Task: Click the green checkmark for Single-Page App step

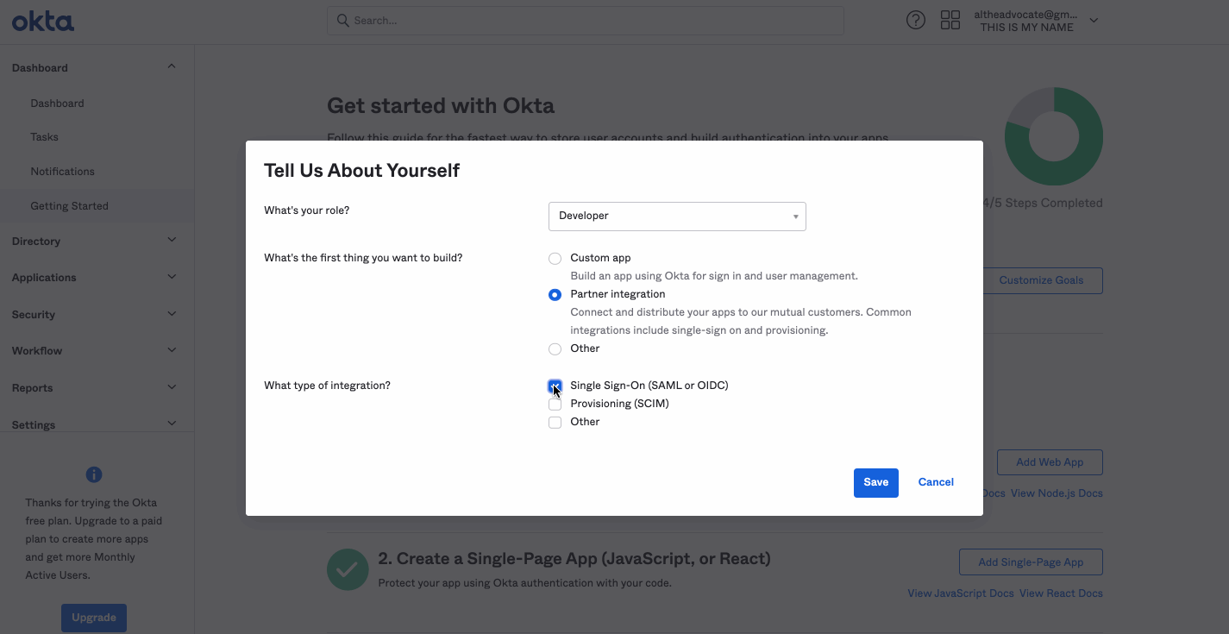Action: [348, 570]
